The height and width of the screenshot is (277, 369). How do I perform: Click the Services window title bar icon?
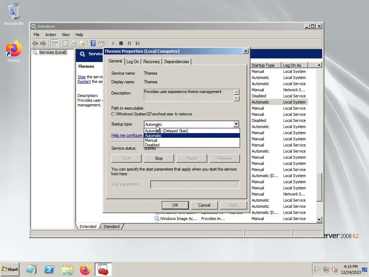pyautogui.click(x=34, y=26)
